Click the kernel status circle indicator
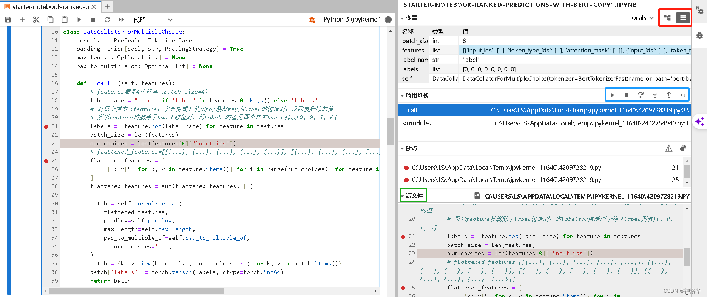Screen dimensions: 707x297 tap(388, 20)
